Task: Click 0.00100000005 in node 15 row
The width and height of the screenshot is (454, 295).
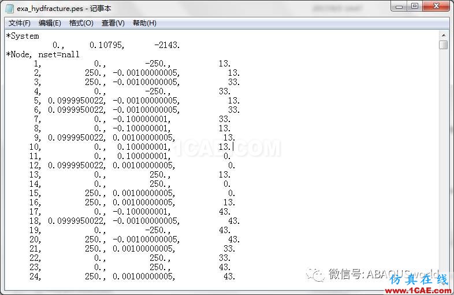Action: (144, 193)
